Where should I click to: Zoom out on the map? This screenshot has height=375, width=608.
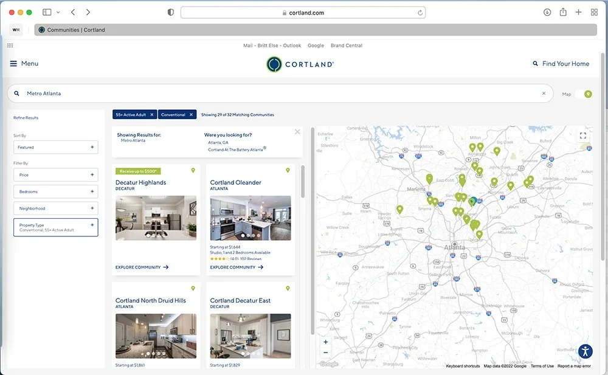click(326, 353)
